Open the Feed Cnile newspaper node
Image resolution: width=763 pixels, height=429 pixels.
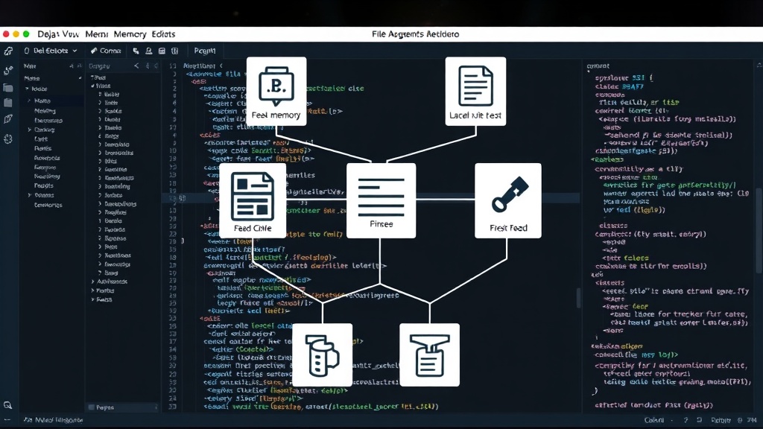[253, 200]
